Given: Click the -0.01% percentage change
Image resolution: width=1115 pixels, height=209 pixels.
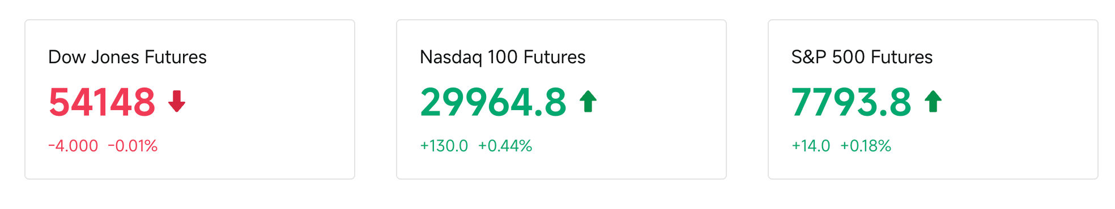Looking at the screenshot, I should pos(133,146).
